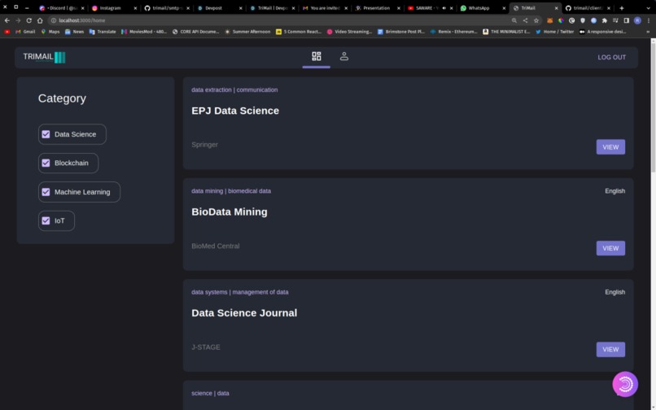Close the active TriMail tab

(556, 8)
